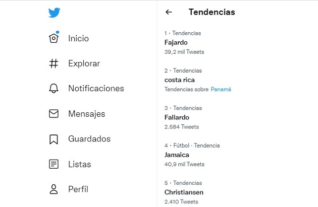
Task: Click the Mensajes envelope icon
Action: click(x=54, y=114)
